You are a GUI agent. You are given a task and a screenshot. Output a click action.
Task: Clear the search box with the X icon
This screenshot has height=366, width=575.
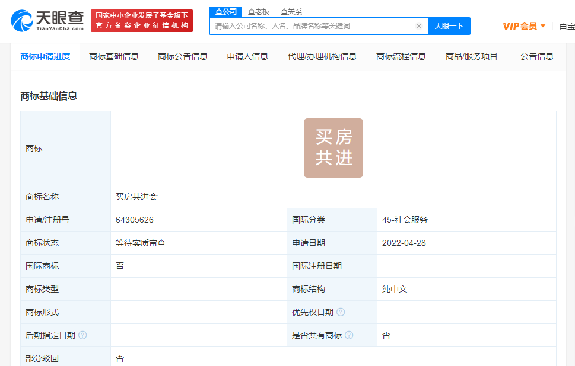[x=419, y=26]
